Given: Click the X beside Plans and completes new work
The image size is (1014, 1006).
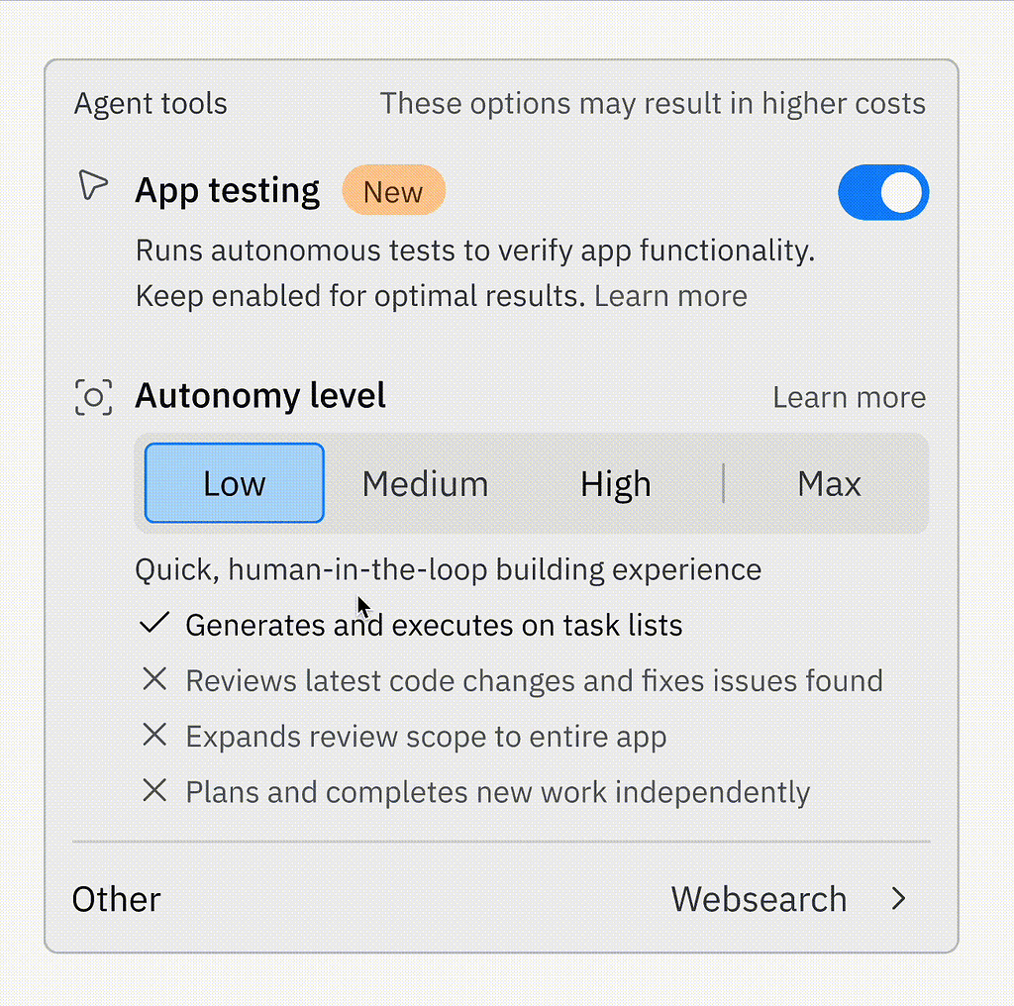Looking at the screenshot, I should [154, 790].
